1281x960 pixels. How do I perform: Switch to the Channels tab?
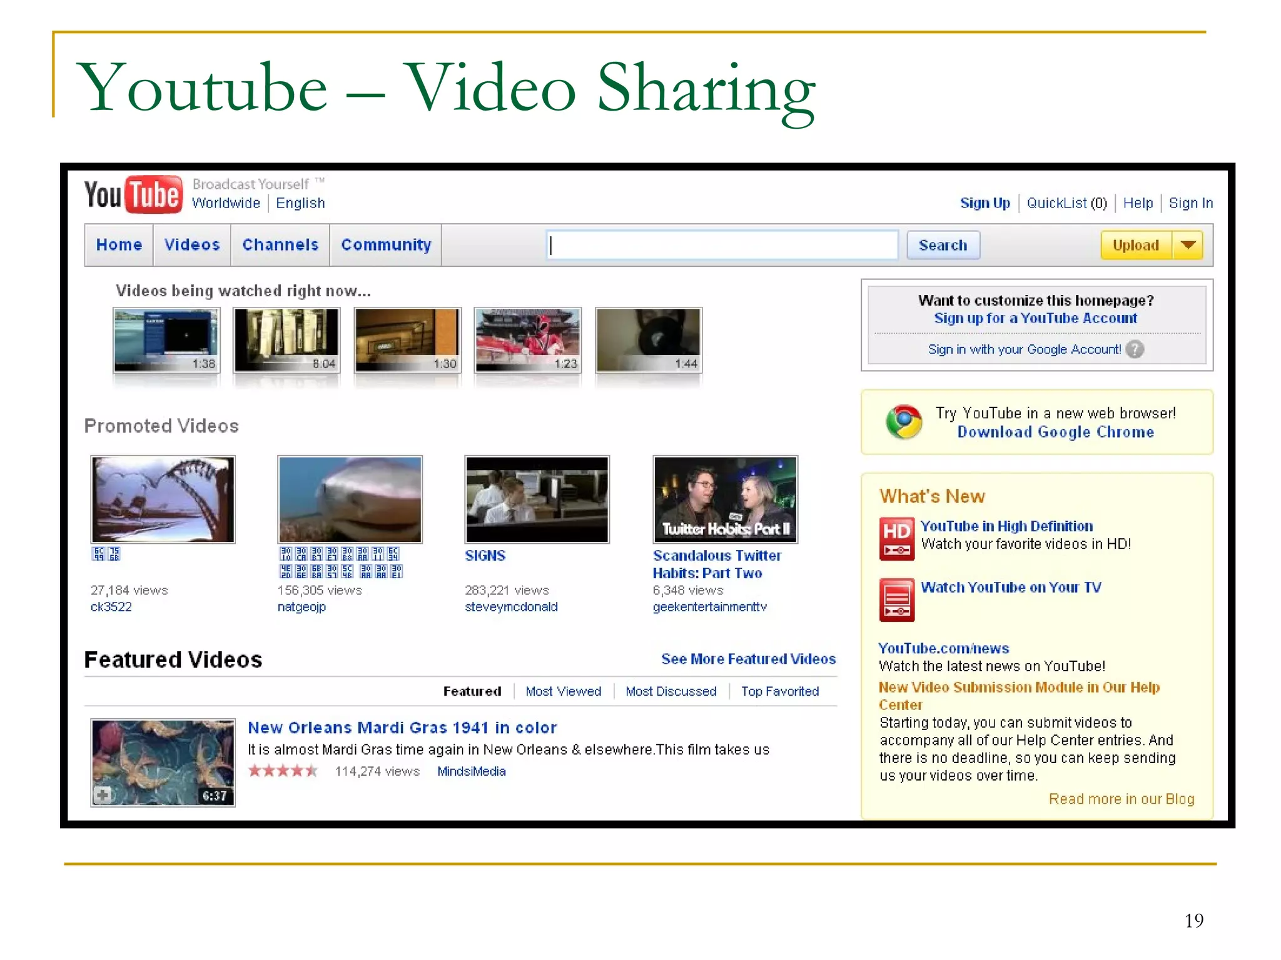(x=280, y=245)
